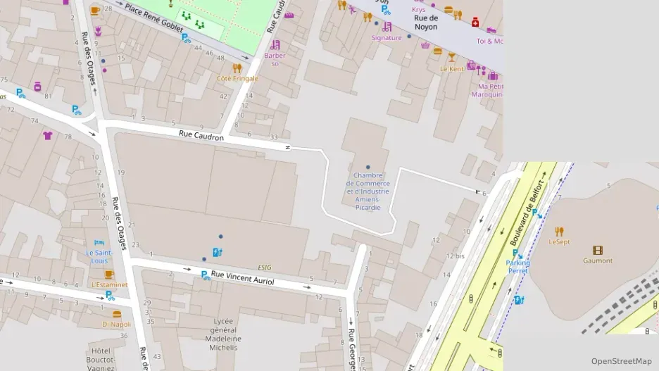Open the OpenStreetMap attribution link
This screenshot has width=659, height=371.
pyautogui.click(x=621, y=361)
